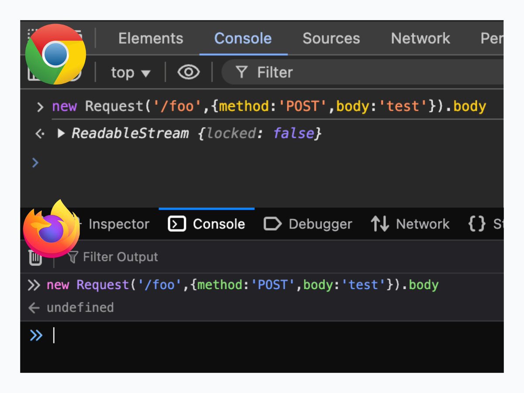Open the Inspector tab in Firefox DevTools
This screenshot has height=393, width=524.
(x=119, y=224)
